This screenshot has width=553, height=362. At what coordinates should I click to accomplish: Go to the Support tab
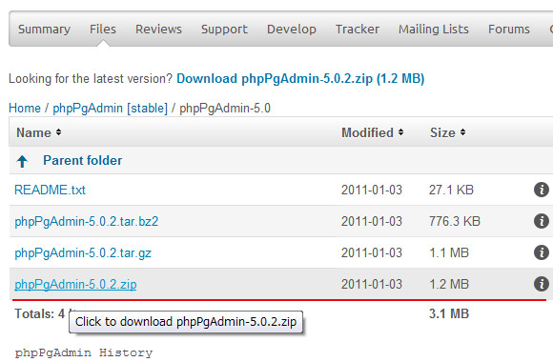coord(224,29)
